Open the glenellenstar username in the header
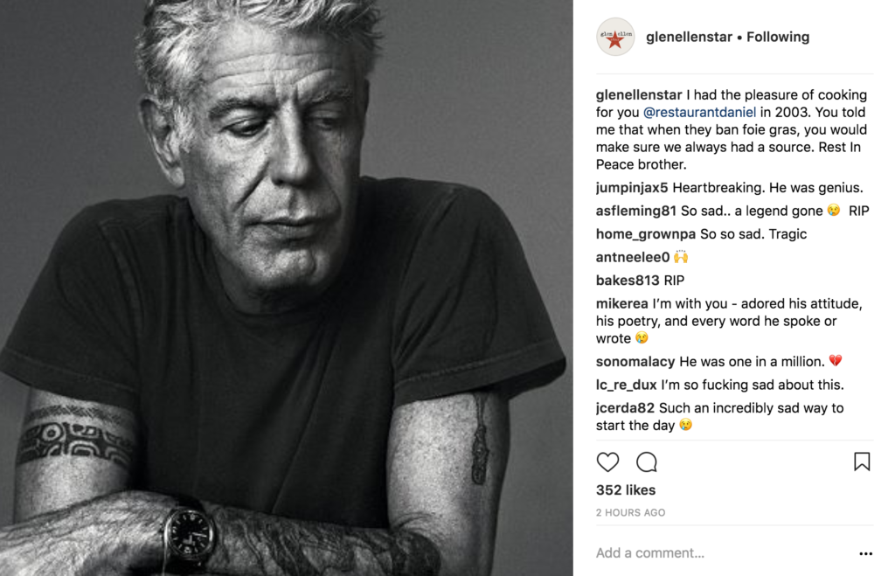This screenshot has width=895, height=576. click(689, 37)
